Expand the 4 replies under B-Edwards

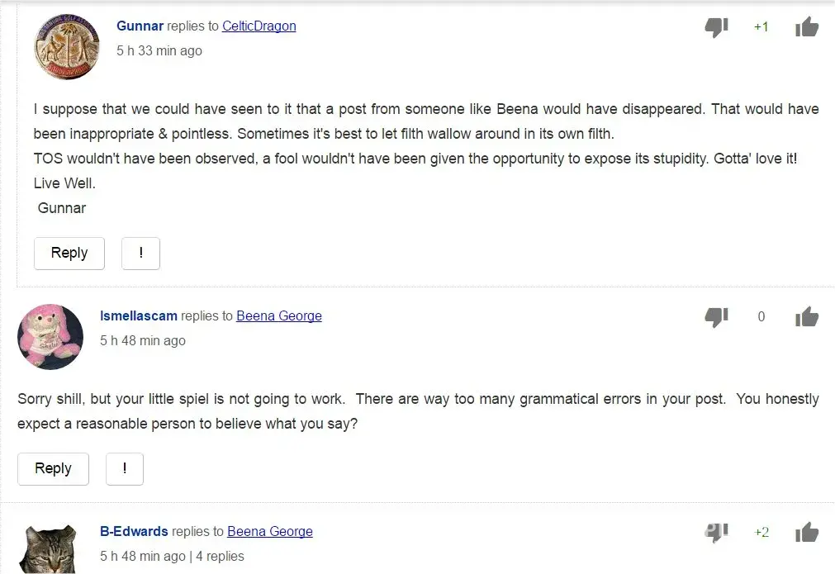(220, 556)
